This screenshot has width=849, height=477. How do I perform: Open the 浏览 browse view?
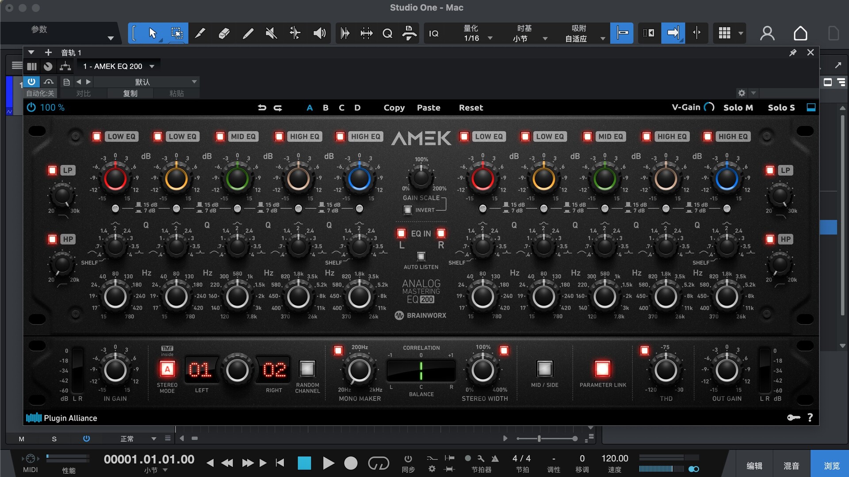[x=831, y=466]
